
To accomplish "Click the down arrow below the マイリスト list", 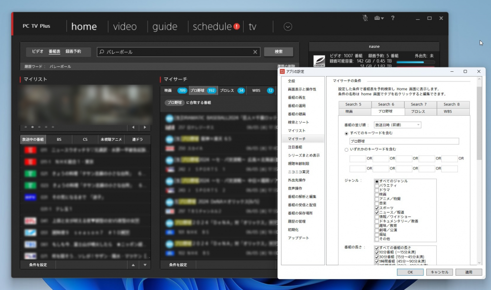I will coord(145,265).
